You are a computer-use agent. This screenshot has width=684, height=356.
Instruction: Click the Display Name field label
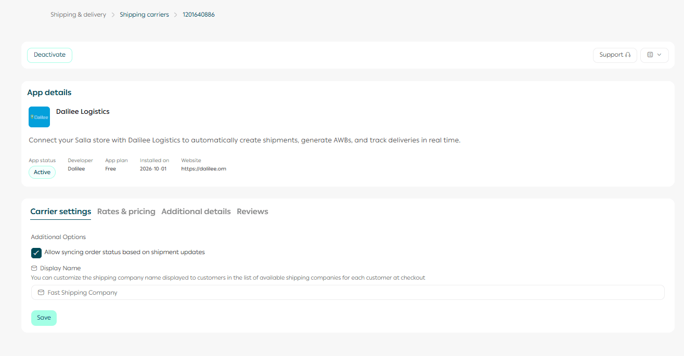(x=60, y=268)
